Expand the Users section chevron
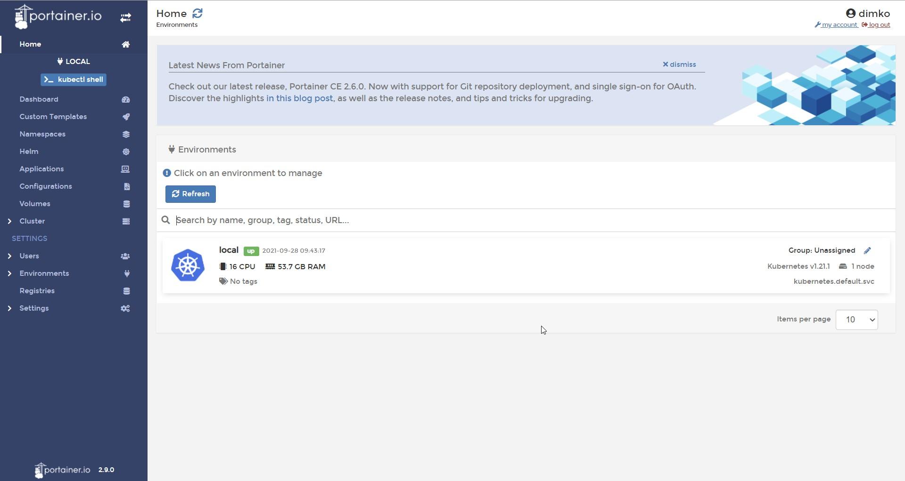The image size is (905, 481). (x=9, y=256)
